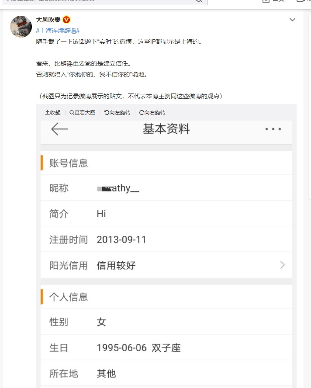This screenshot has height=388, width=311.
Task: Click the 生日 1995-06-06 row
Action: pyautogui.click(x=166, y=347)
